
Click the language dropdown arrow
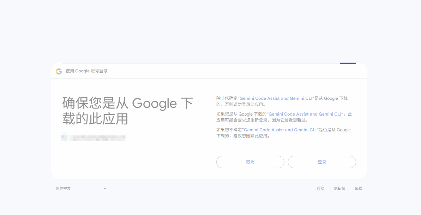[105, 189]
